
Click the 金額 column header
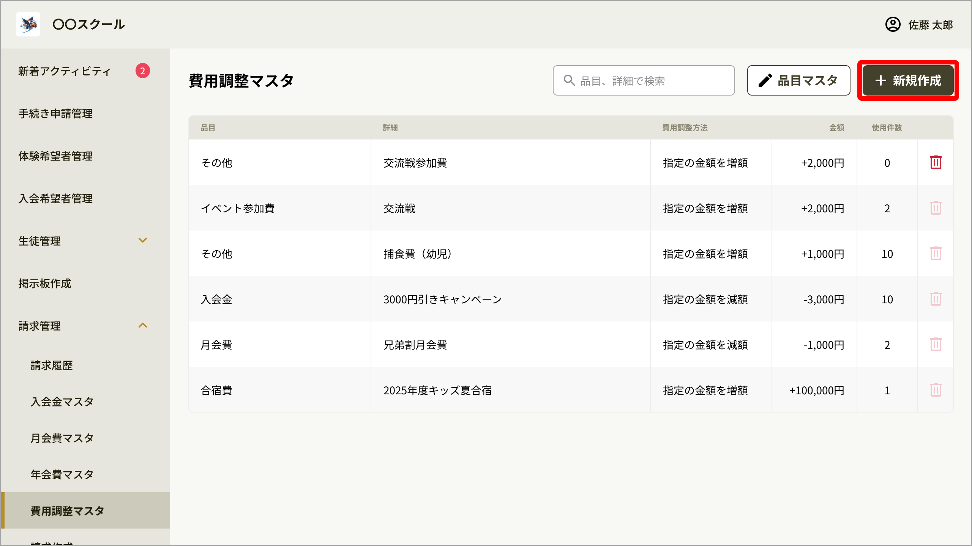[837, 128]
